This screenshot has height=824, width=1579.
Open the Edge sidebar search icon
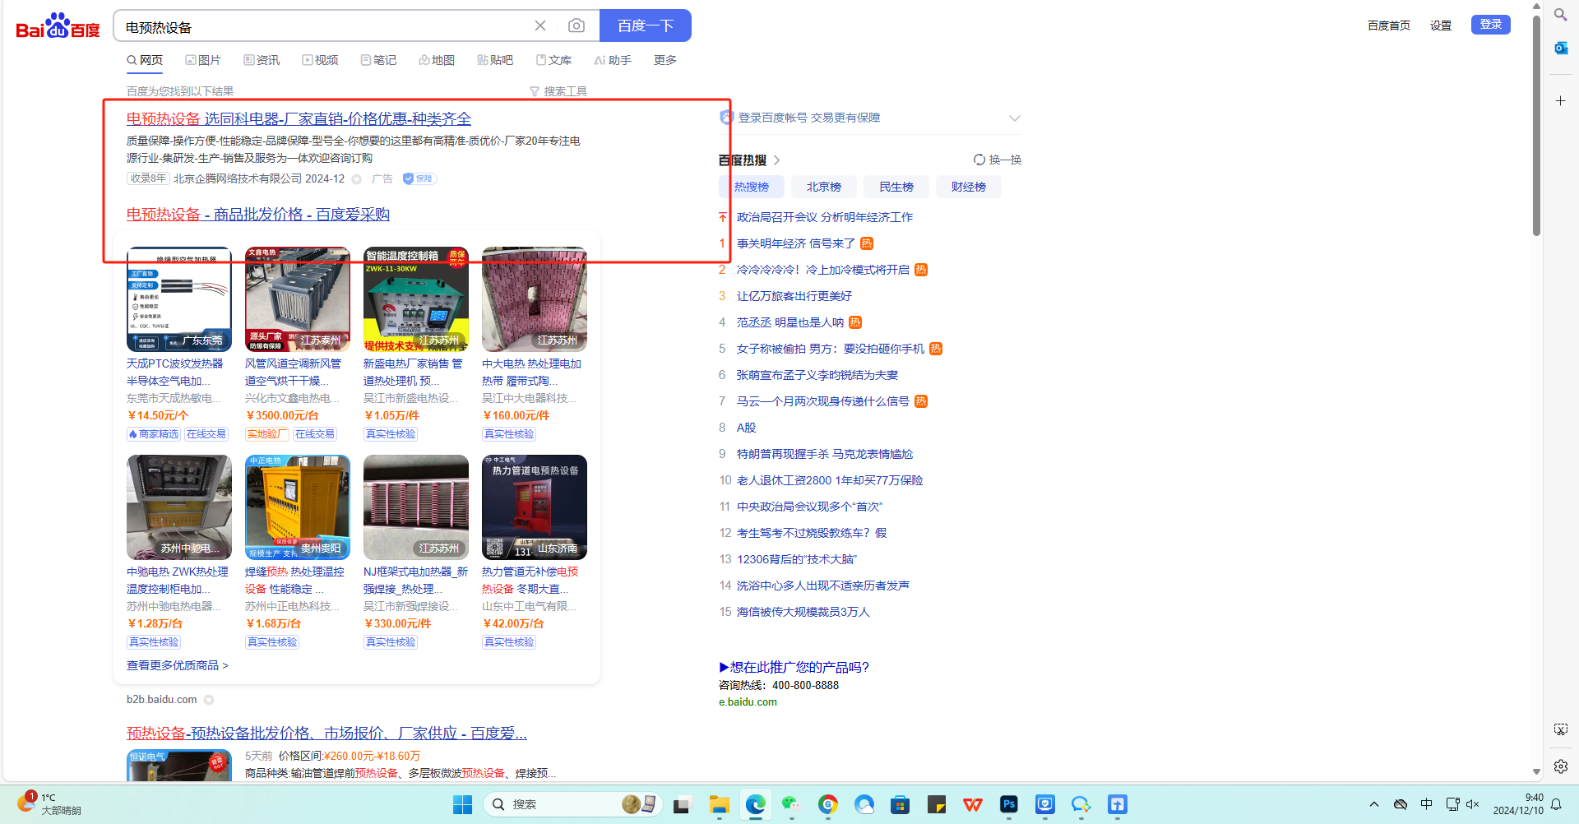[x=1560, y=14]
